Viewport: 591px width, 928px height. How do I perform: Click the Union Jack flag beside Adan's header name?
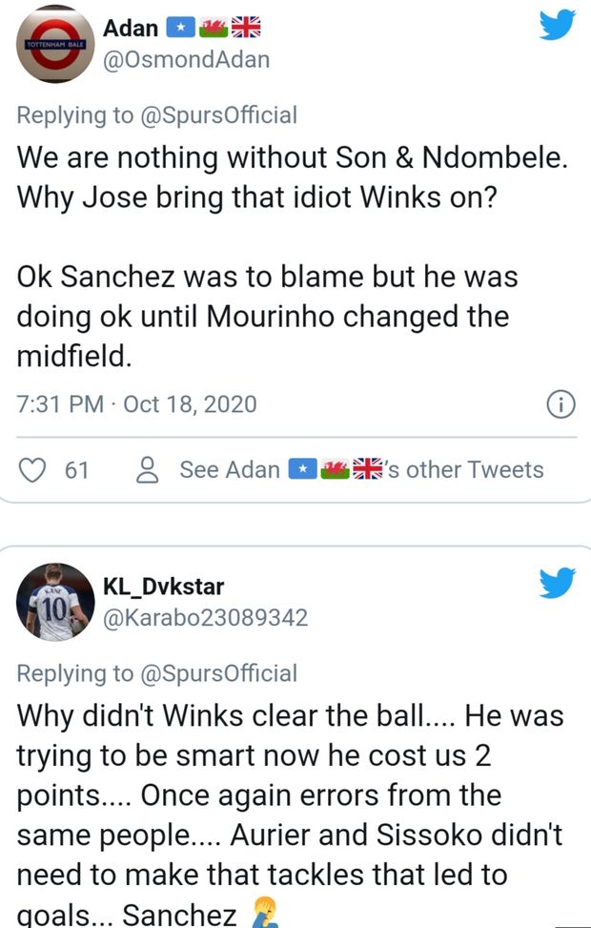pos(246,30)
